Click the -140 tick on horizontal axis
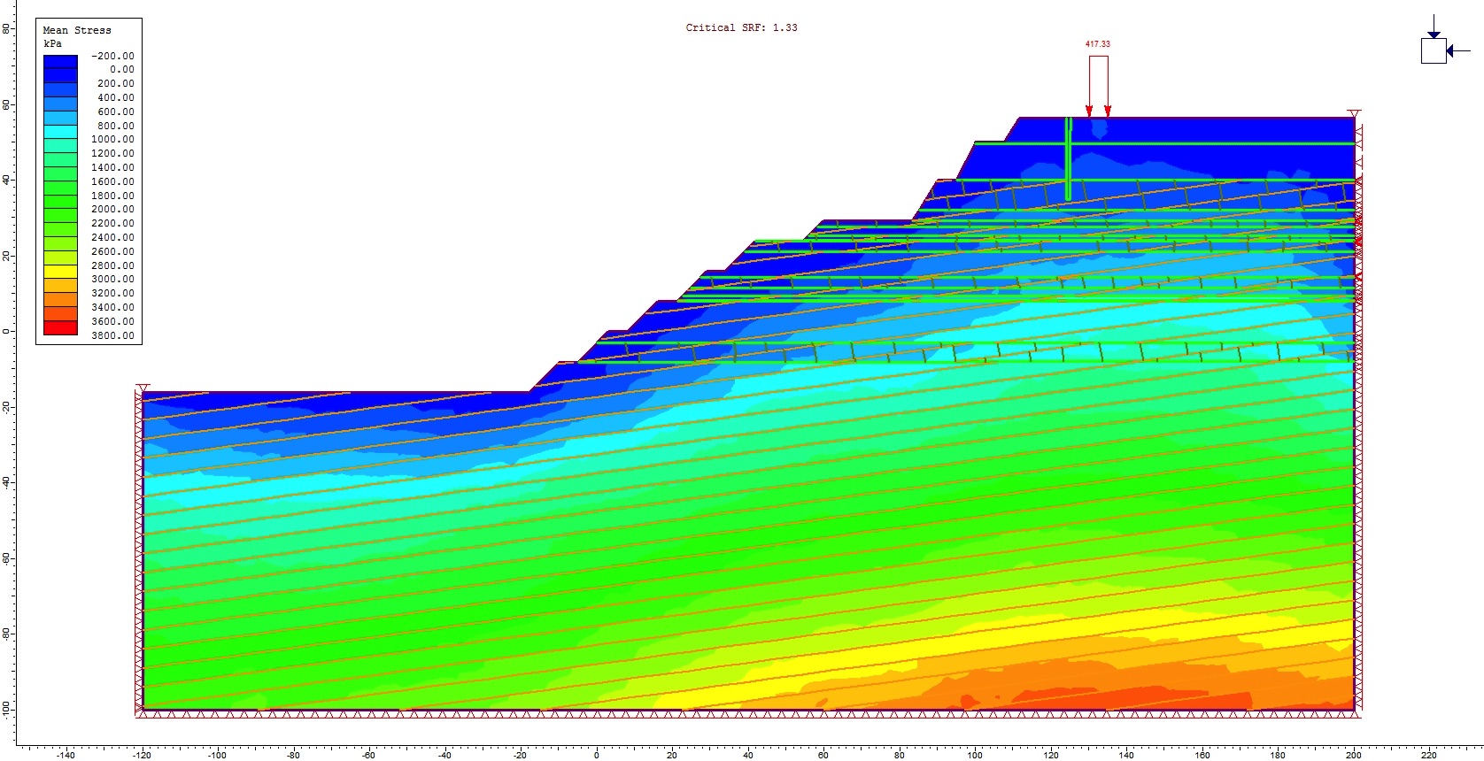Screen dimensions: 1484x761 click(66, 755)
